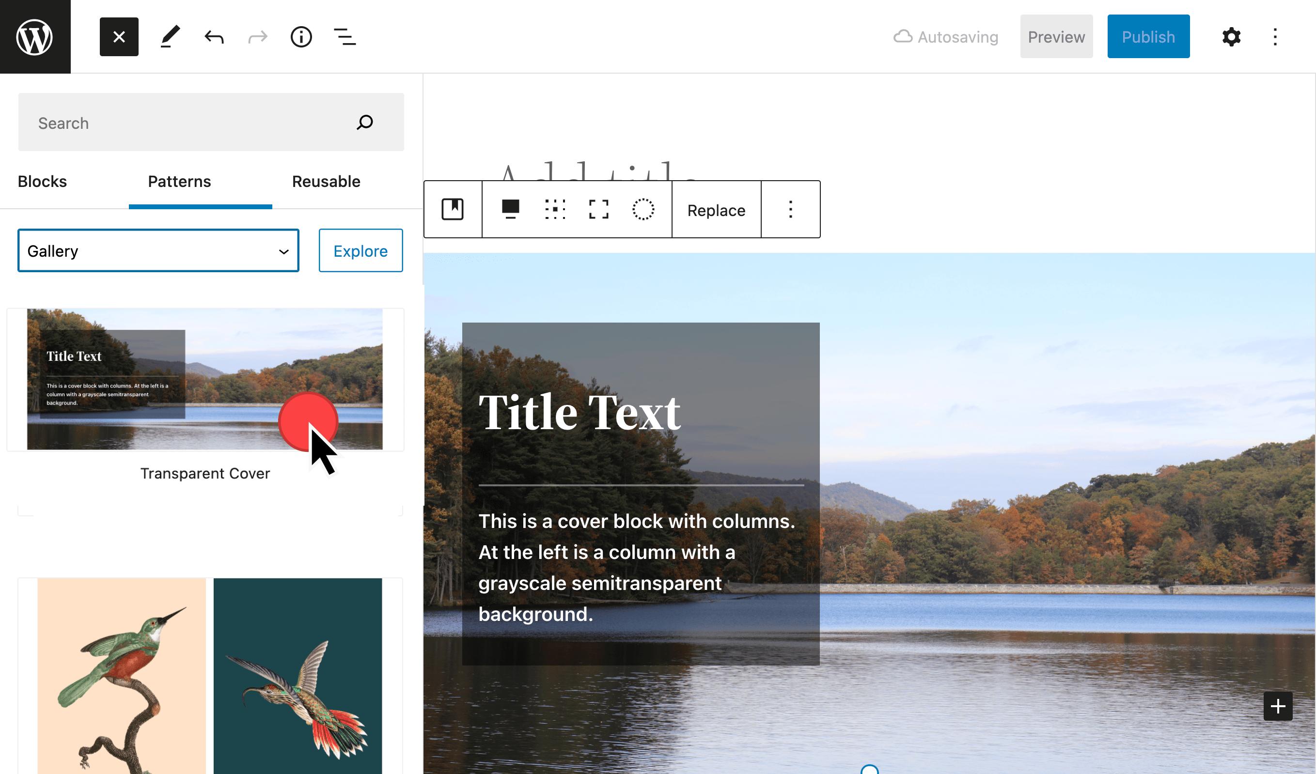The height and width of the screenshot is (774, 1316).
Task: Click the WordPress logo icon
Action: (x=34, y=36)
